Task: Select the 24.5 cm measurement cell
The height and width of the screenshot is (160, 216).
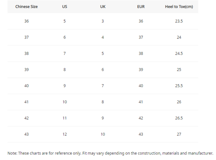Action: [179, 53]
